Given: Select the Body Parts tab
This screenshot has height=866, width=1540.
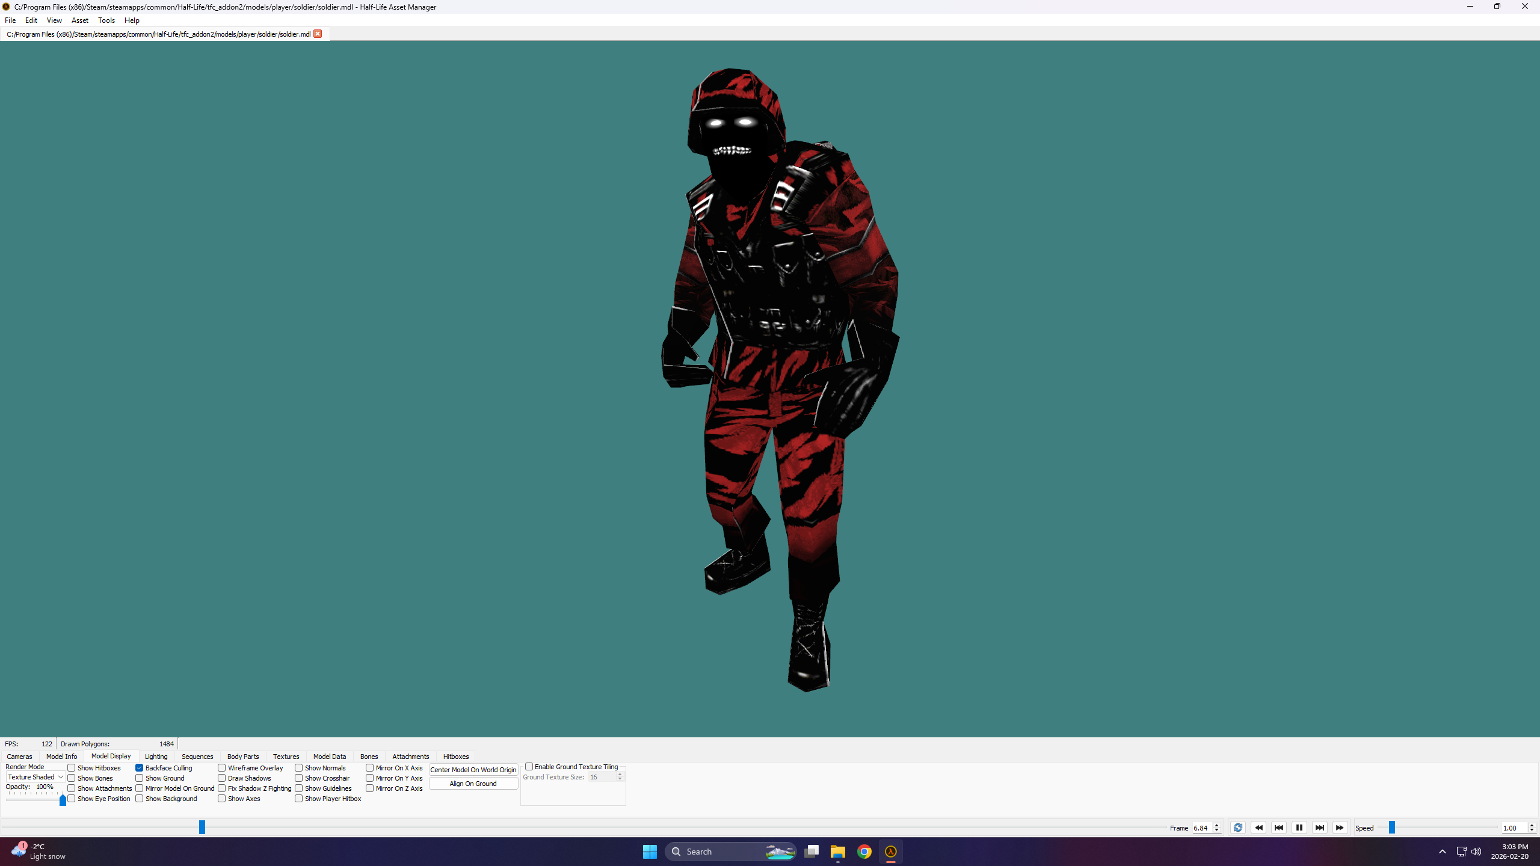Looking at the screenshot, I should click(243, 757).
